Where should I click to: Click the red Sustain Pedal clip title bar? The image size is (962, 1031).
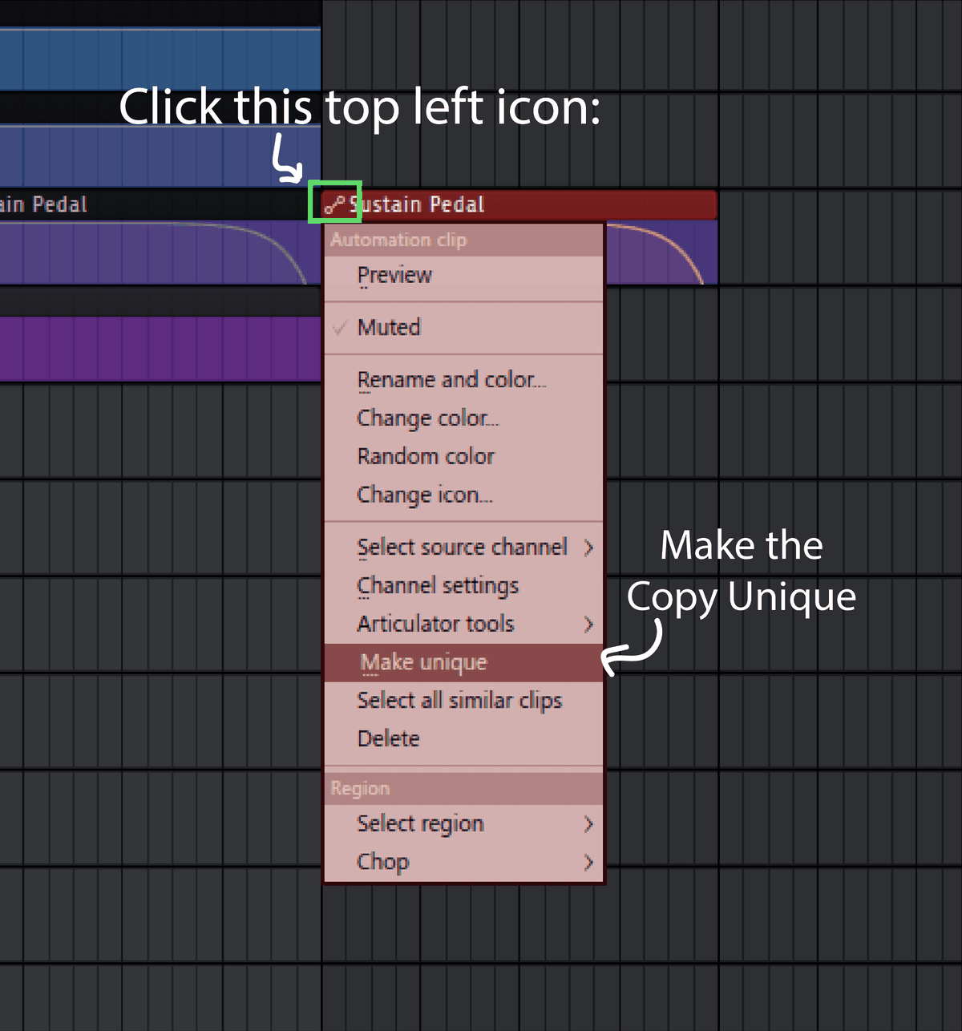coord(519,205)
